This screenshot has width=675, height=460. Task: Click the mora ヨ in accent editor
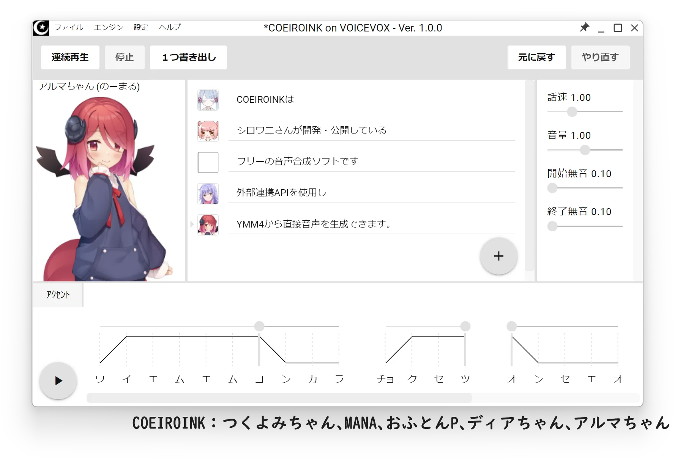click(260, 379)
